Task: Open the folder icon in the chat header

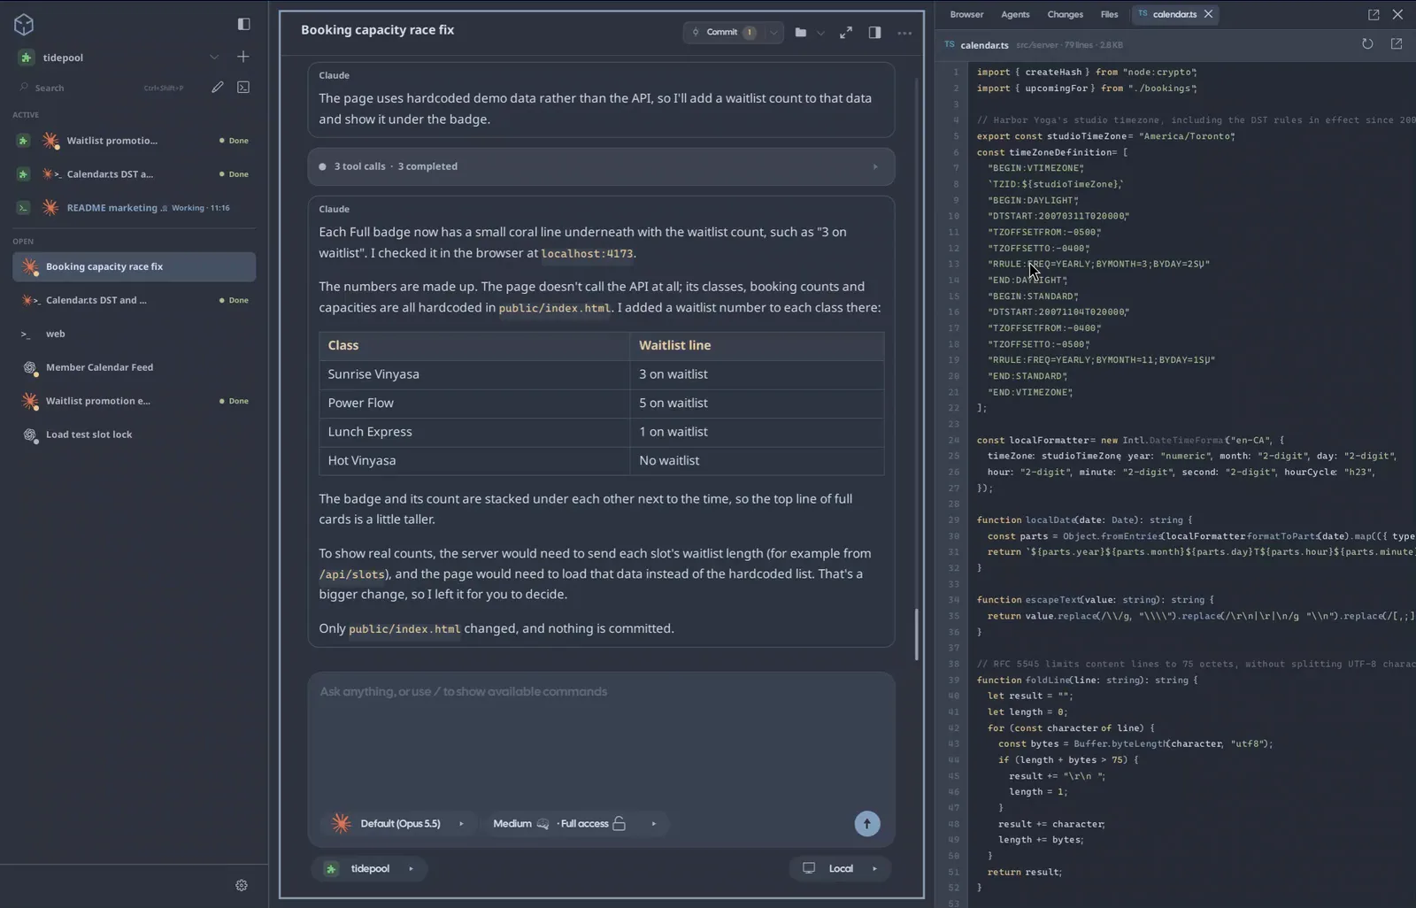Action: pos(801,33)
